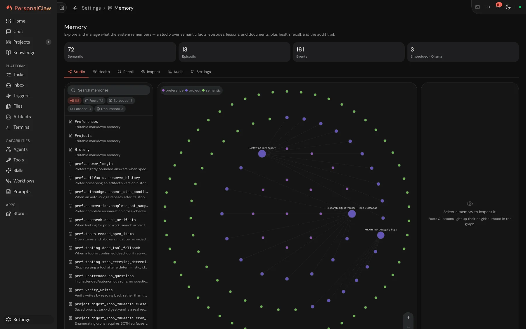Viewport: 526px width, 329px height.
Task: Click the Events 161 stat card
Action: pyautogui.click(x=349, y=52)
